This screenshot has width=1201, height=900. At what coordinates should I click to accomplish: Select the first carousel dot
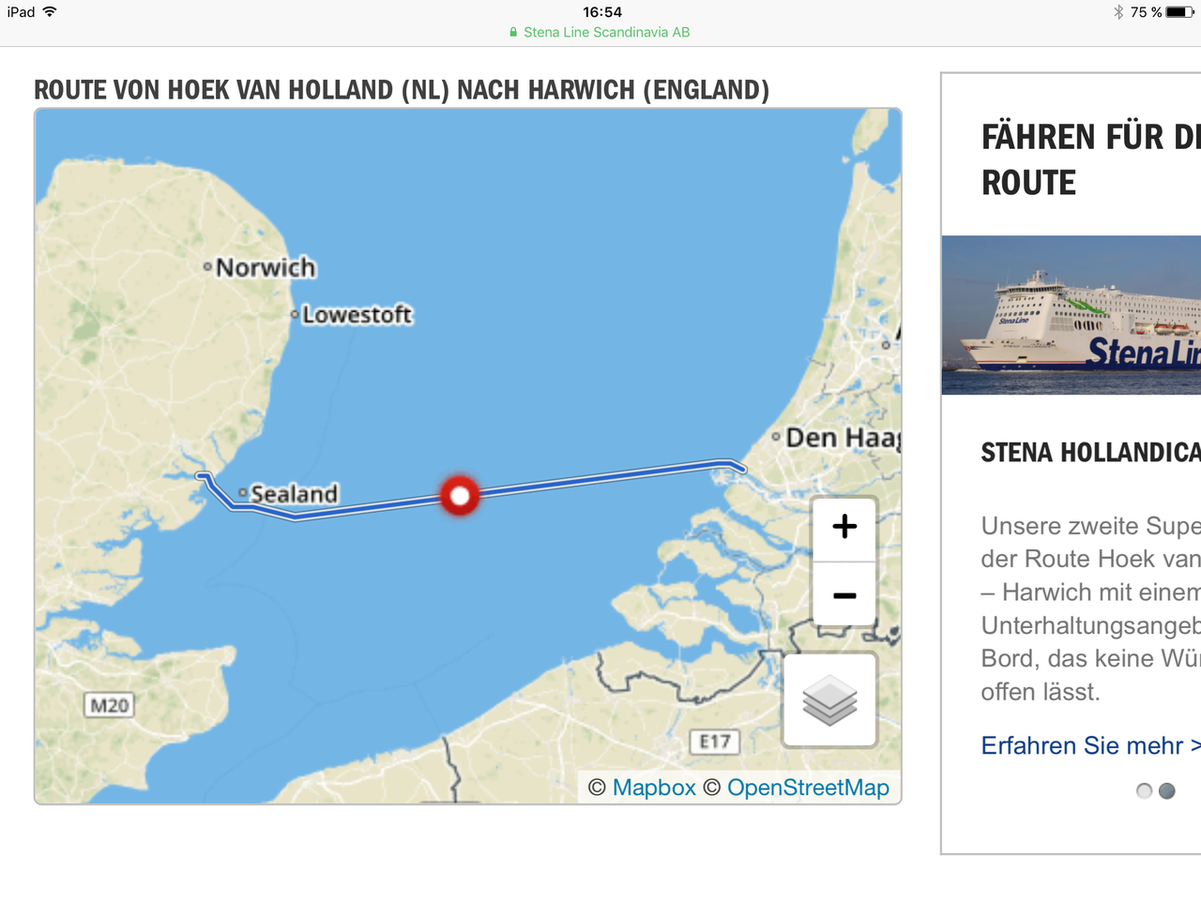click(x=1144, y=790)
